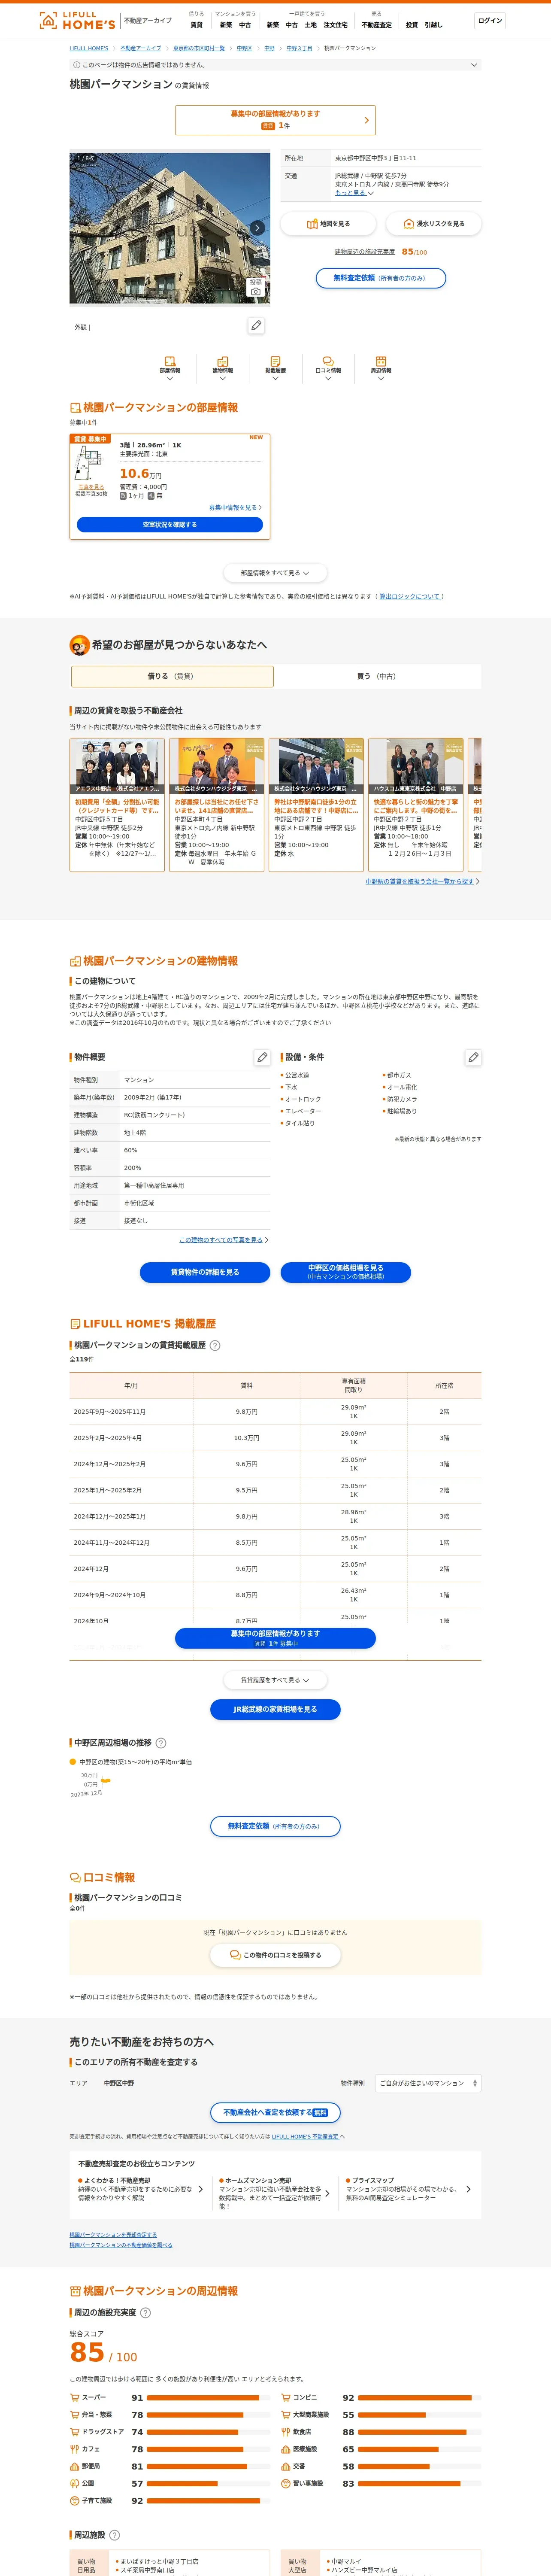Open 算出ロジックについて link
Viewport: 551px width, 2576px height.
point(410,596)
